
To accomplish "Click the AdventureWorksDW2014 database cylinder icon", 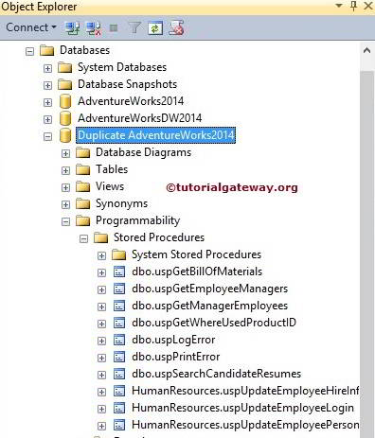I will [65, 118].
